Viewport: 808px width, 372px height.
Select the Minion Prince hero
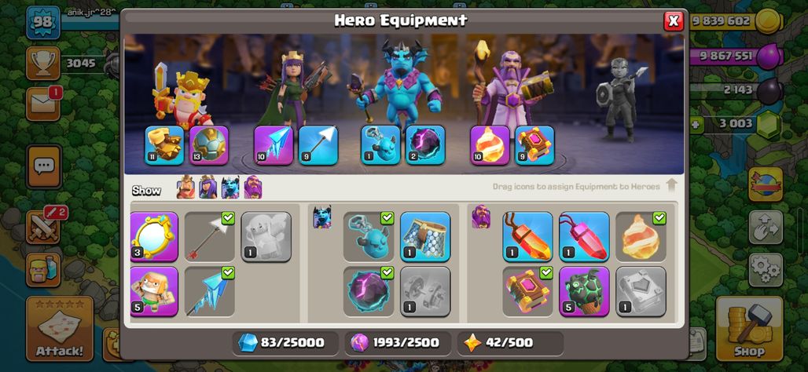(400, 82)
